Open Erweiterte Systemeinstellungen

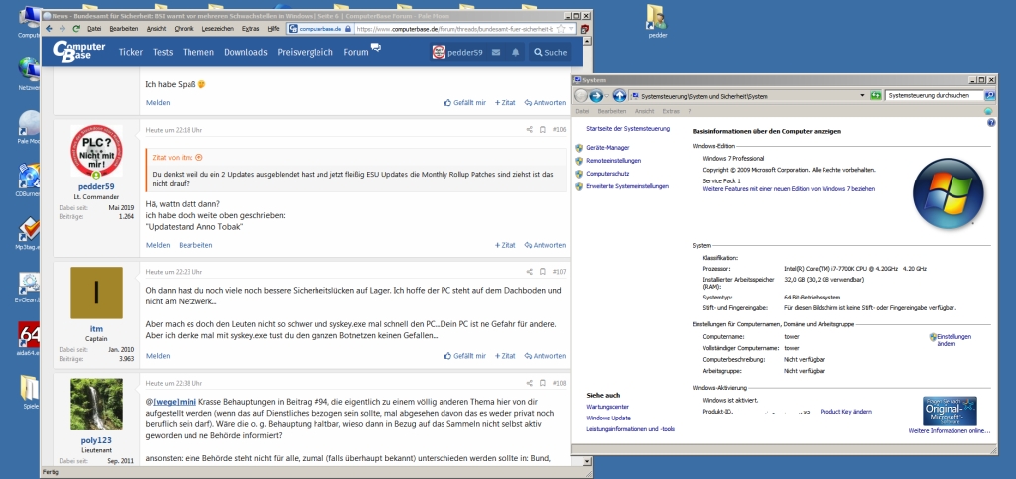[628, 186]
